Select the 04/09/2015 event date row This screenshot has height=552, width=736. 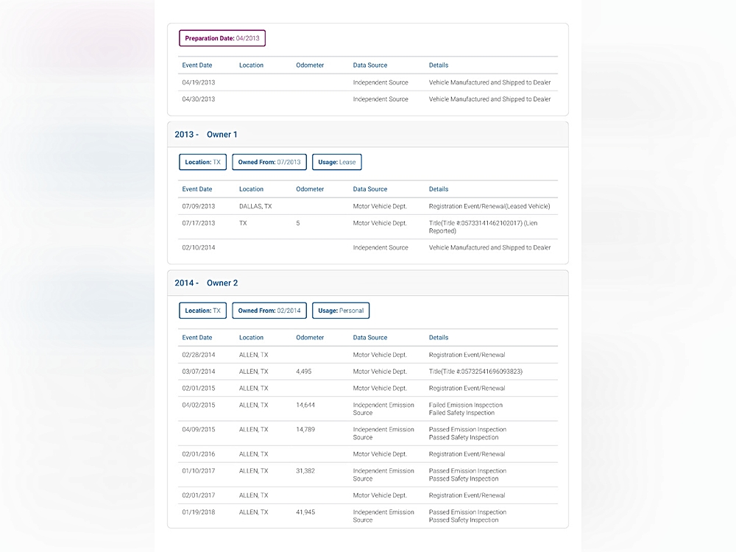(x=199, y=430)
